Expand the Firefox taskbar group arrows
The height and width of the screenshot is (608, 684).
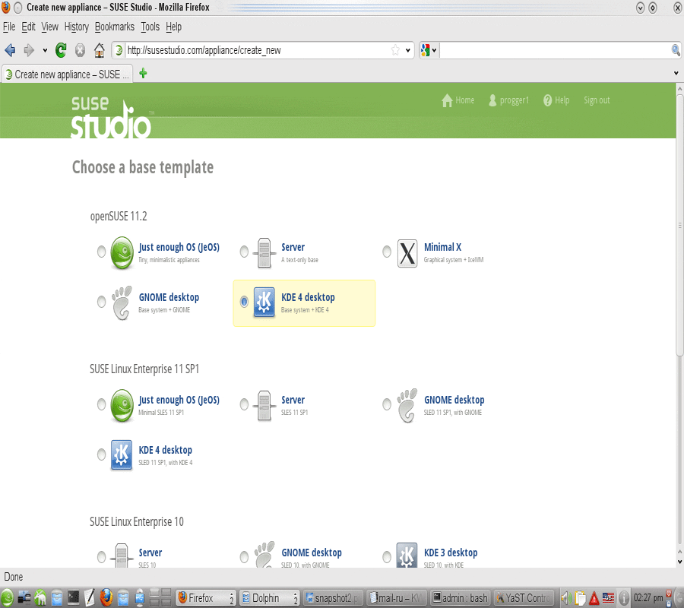tap(232, 598)
